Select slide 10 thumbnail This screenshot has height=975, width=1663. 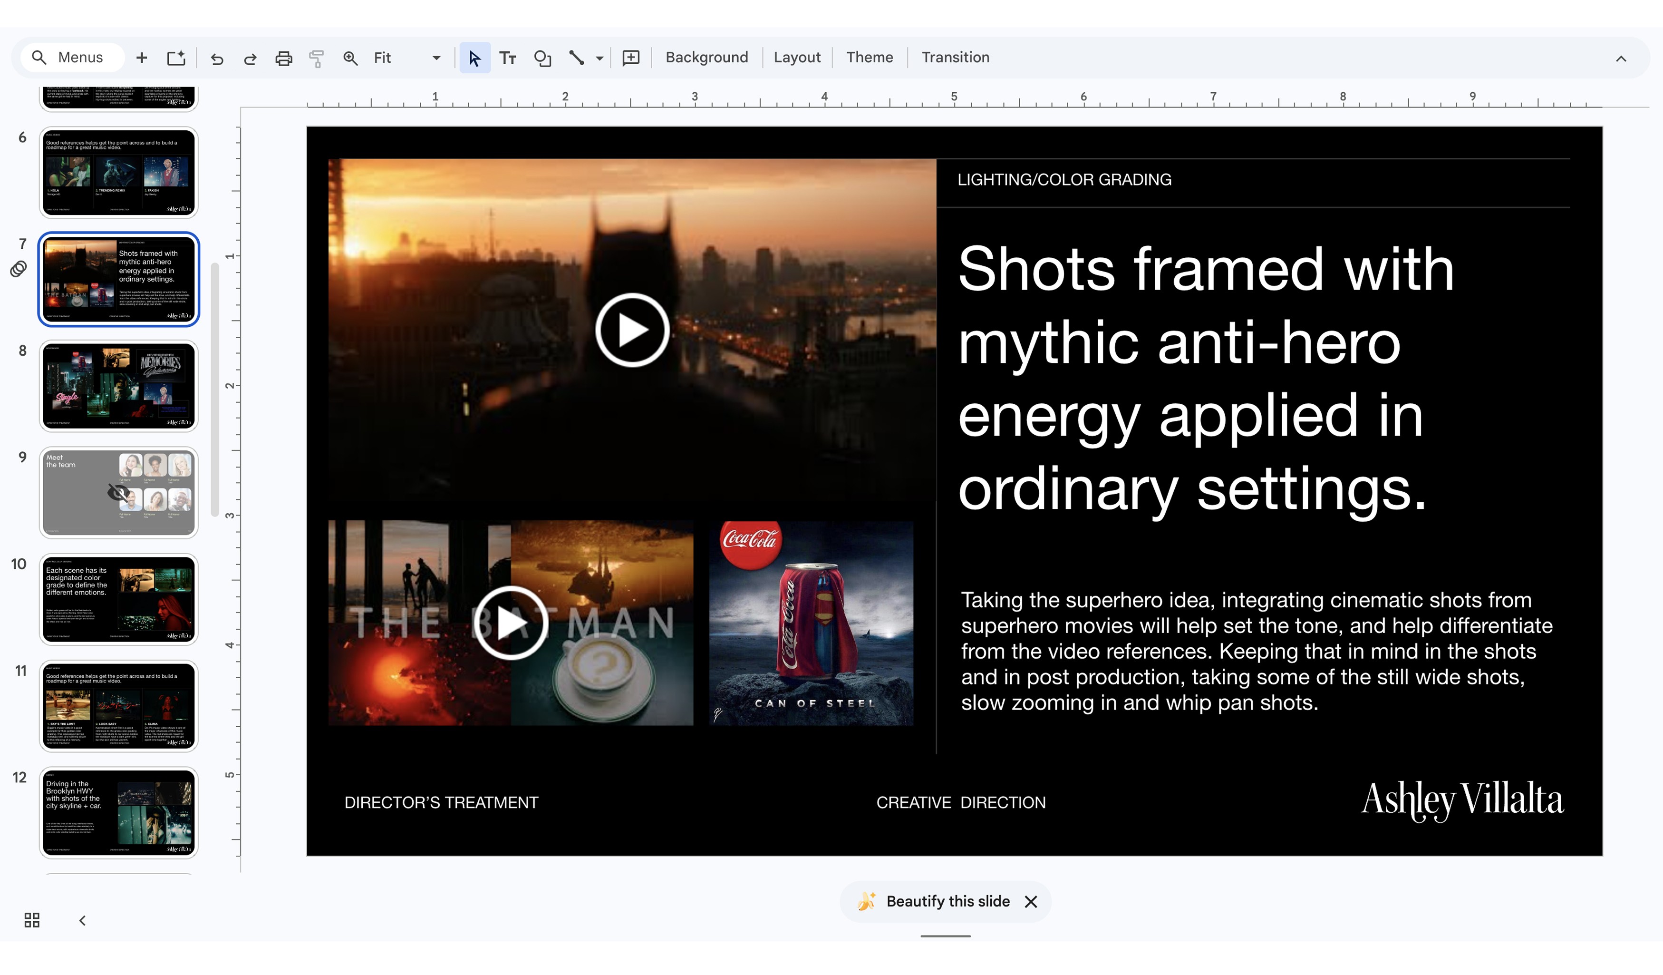click(x=119, y=599)
